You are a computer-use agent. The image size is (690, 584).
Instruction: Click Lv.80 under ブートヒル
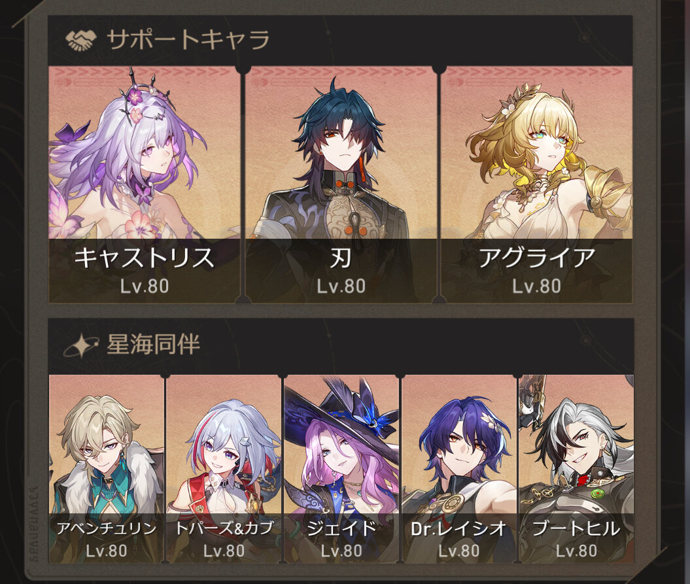(x=576, y=551)
